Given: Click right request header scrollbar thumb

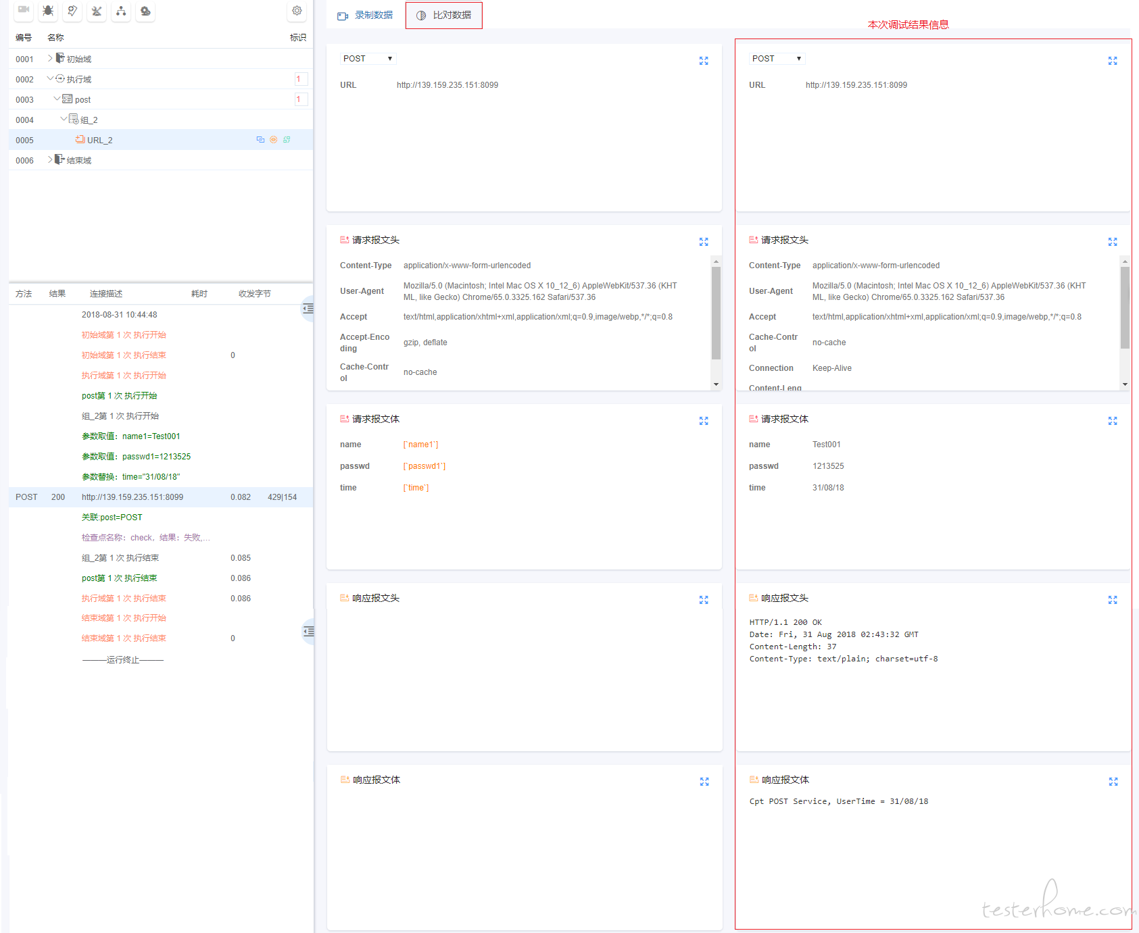Looking at the screenshot, I should pyautogui.click(x=1125, y=307).
